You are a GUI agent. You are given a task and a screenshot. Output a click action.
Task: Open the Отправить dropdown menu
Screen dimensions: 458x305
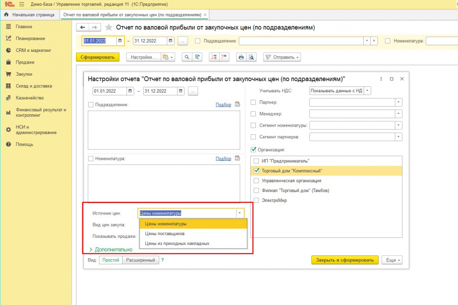point(282,57)
